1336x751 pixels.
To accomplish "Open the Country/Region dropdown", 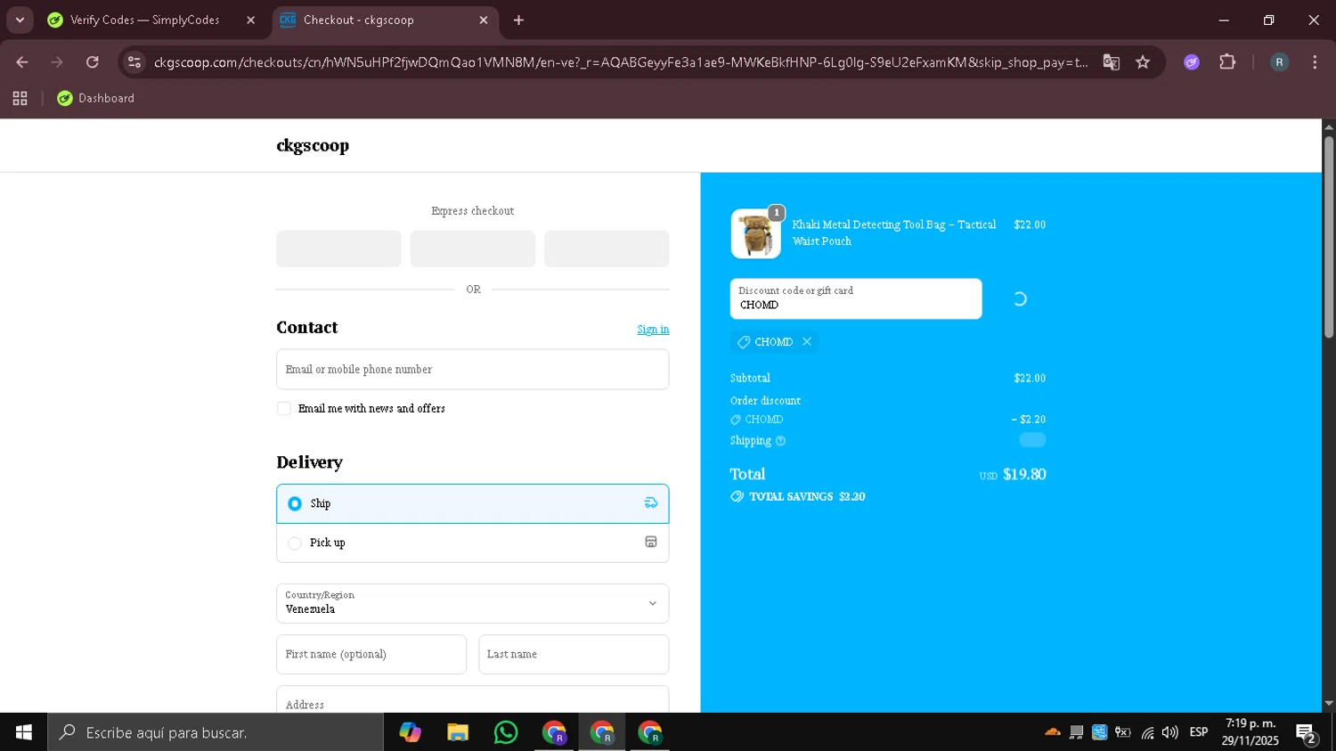I will pyautogui.click(x=472, y=603).
